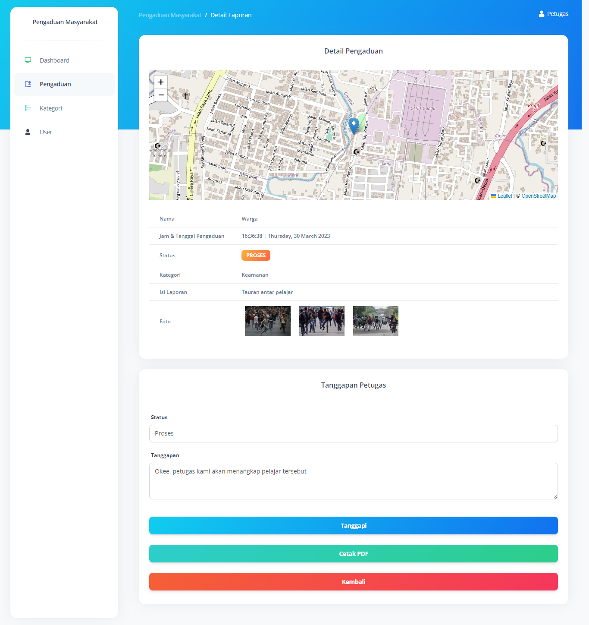The width and height of the screenshot is (589, 625).
Task: Click the Pengaduan report icon in sidebar
Action: click(x=28, y=84)
